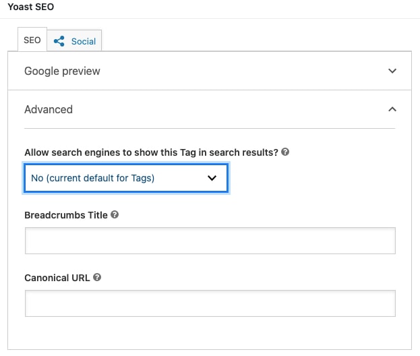420x356 pixels.
Task: Click the Advanced section heading text
Action: 49,109
